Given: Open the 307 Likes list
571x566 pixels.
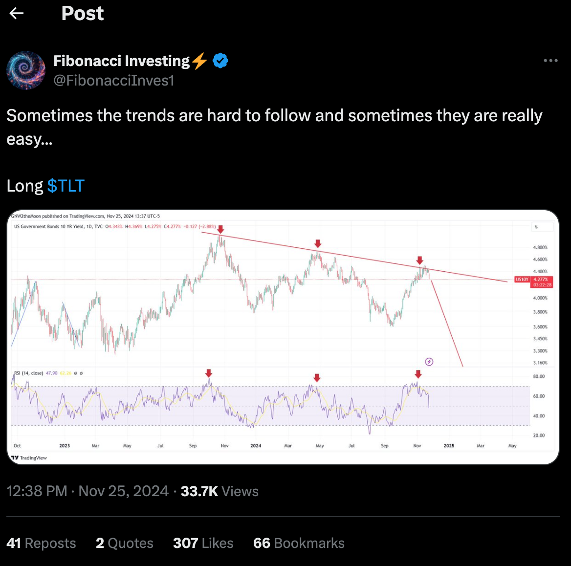Looking at the screenshot, I should pos(203,543).
